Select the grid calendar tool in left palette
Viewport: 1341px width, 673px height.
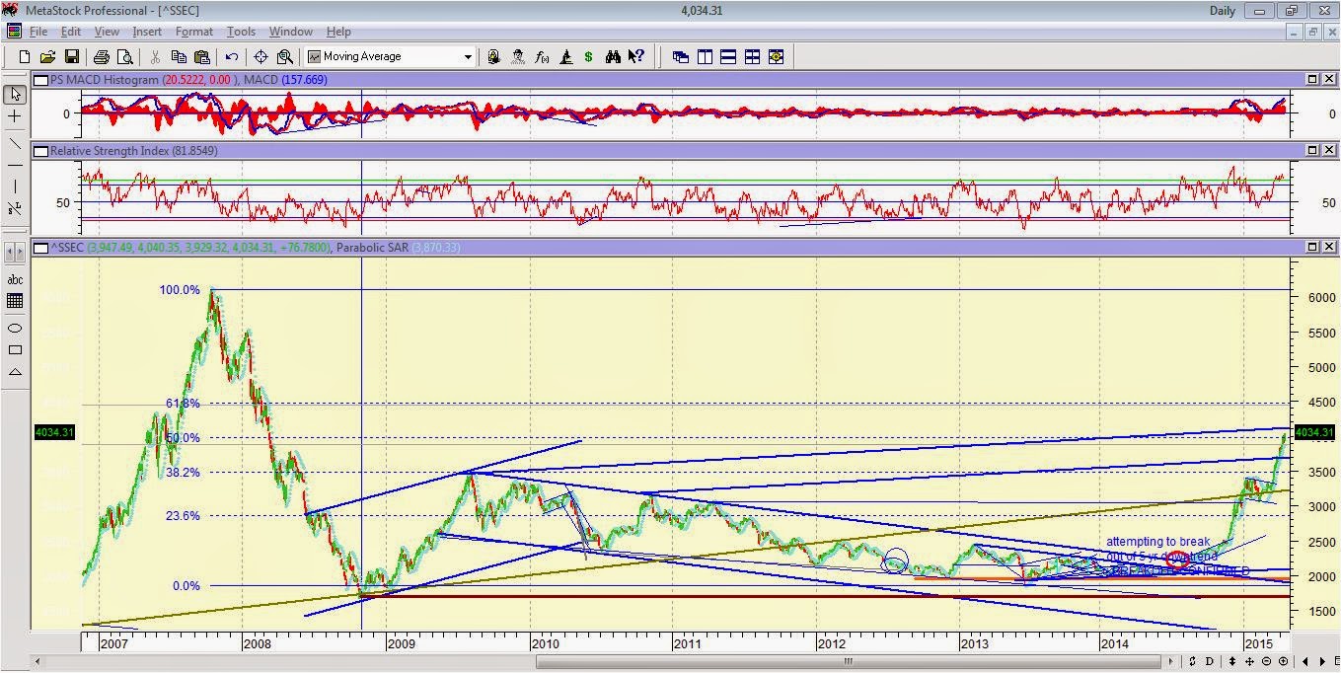tap(15, 301)
